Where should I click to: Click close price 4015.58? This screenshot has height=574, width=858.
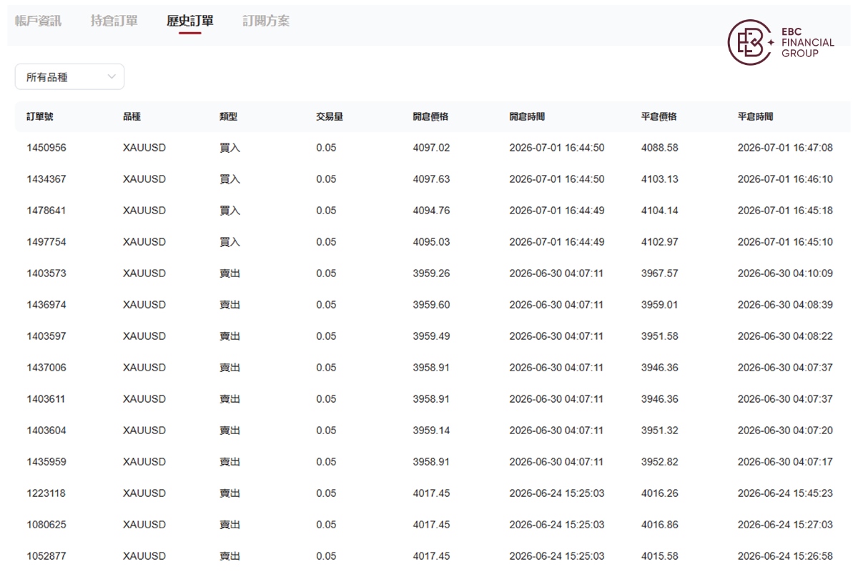point(660,556)
